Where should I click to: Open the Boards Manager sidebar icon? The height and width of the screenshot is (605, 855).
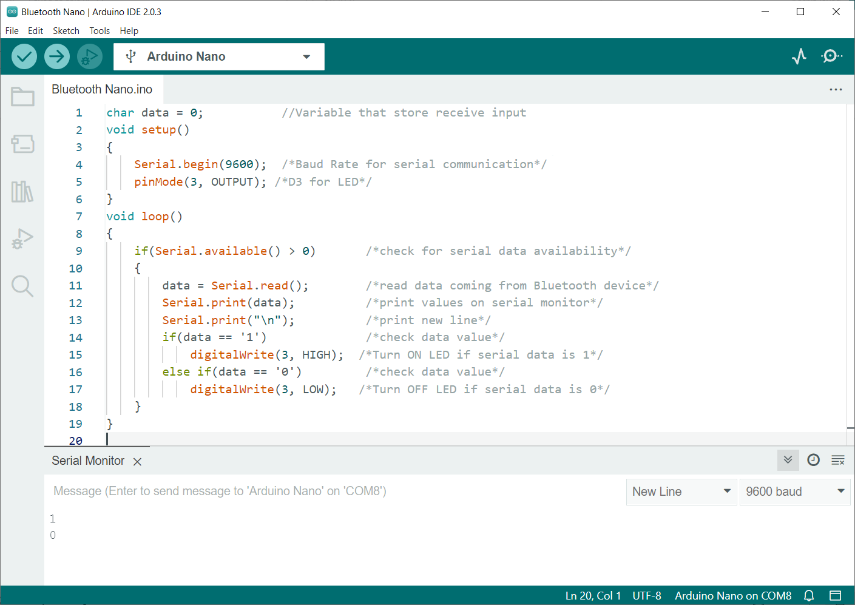(22, 144)
